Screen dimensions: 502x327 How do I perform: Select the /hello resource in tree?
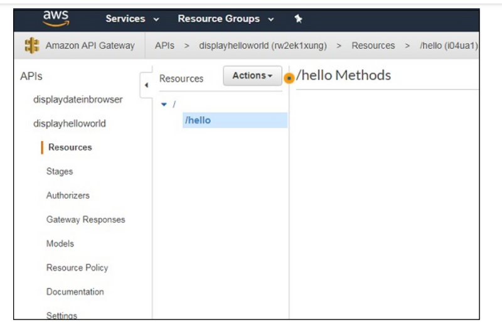coord(198,120)
